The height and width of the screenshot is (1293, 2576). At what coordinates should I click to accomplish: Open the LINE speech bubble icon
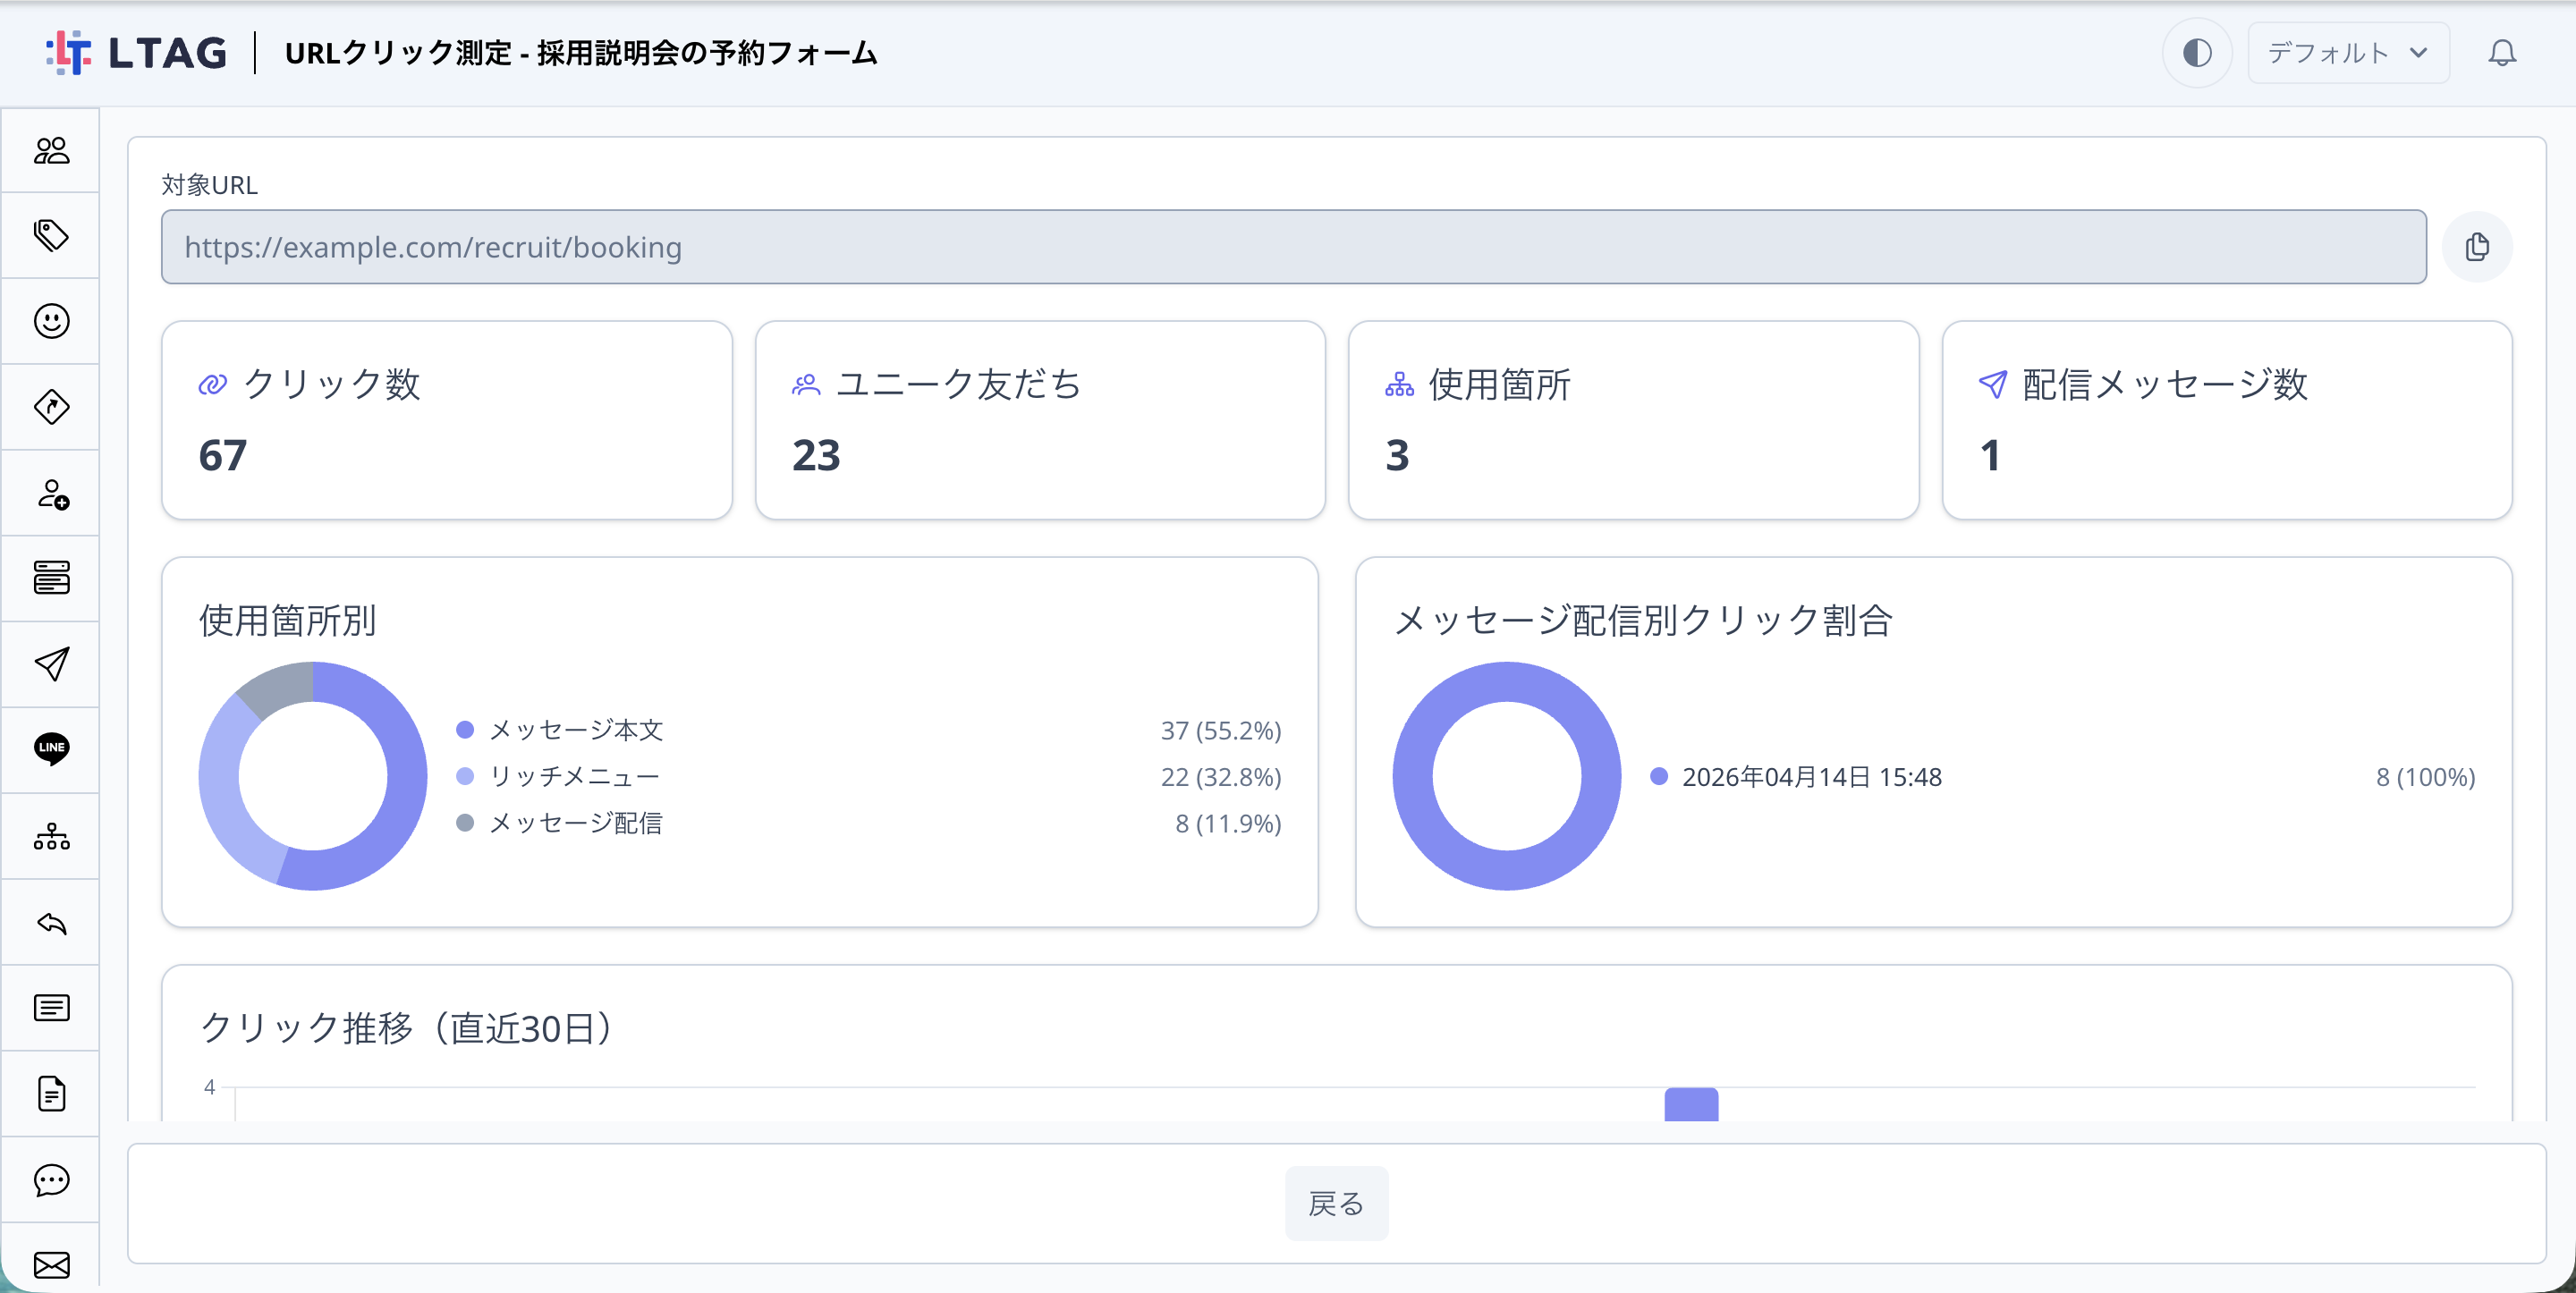click(x=51, y=749)
